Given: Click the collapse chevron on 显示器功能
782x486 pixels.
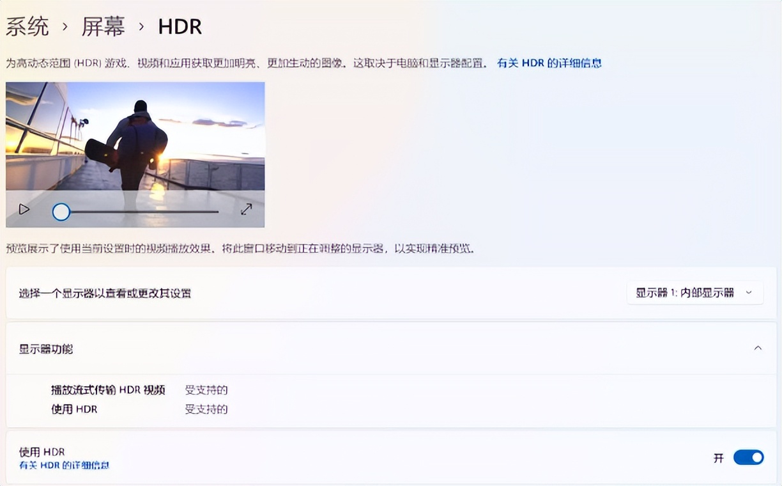Looking at the screenshot, I should (758, 349).
